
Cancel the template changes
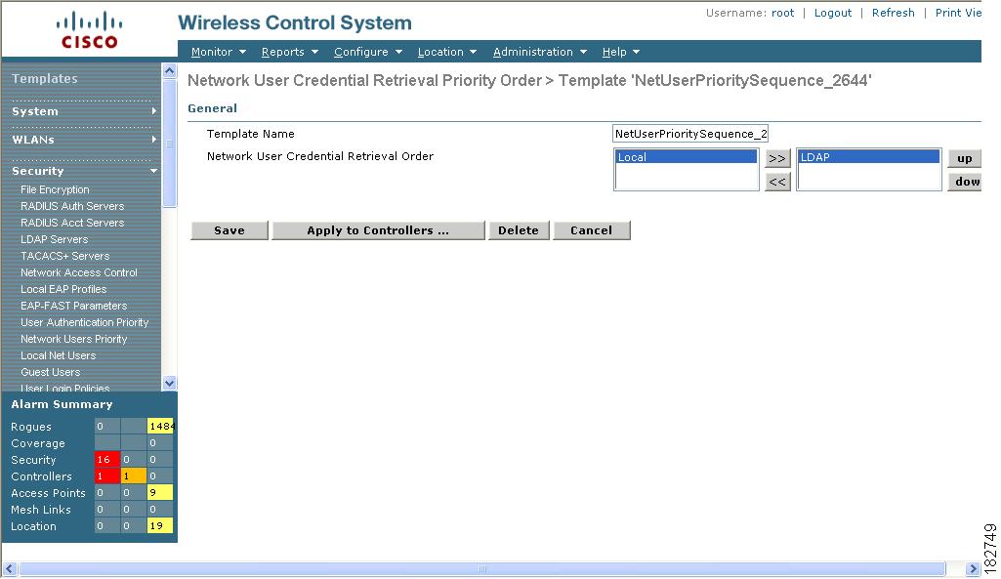pos(591,230)
